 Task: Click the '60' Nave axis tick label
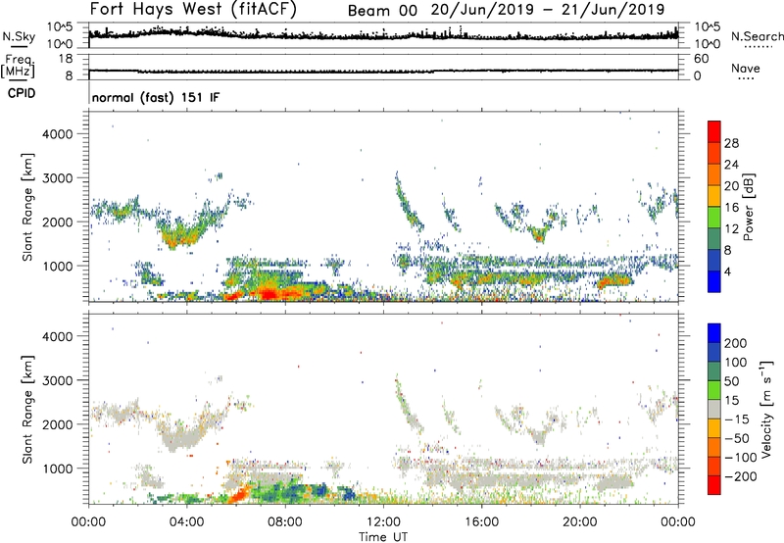coord(701,59)
